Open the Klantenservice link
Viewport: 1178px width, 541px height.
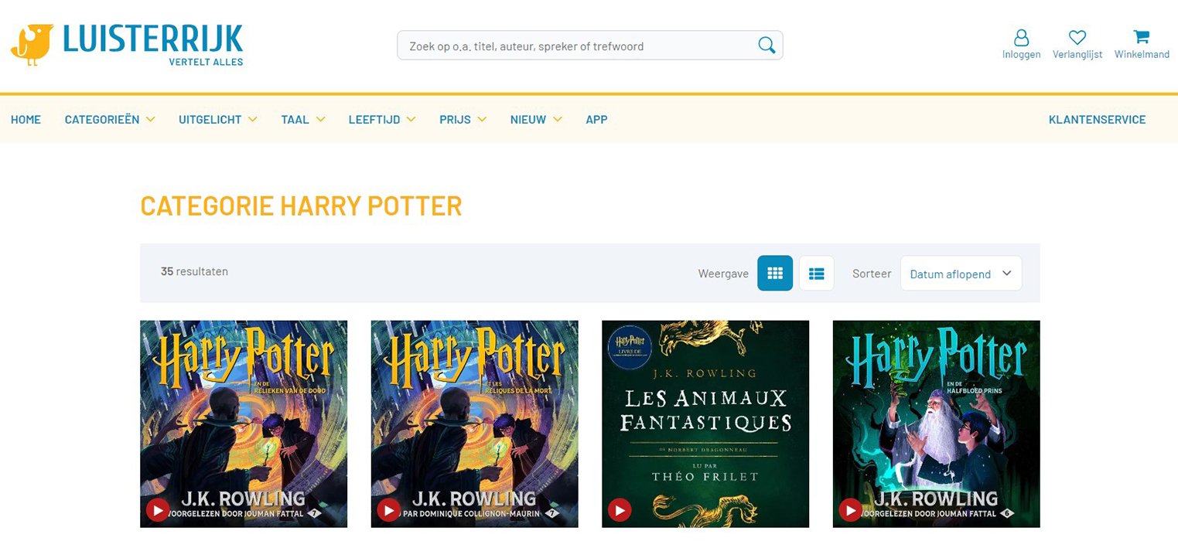[1097, 120]
